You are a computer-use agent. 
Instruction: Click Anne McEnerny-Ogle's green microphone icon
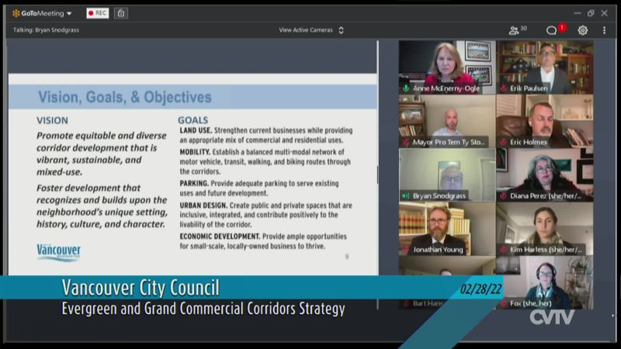(x=406, y=88)
